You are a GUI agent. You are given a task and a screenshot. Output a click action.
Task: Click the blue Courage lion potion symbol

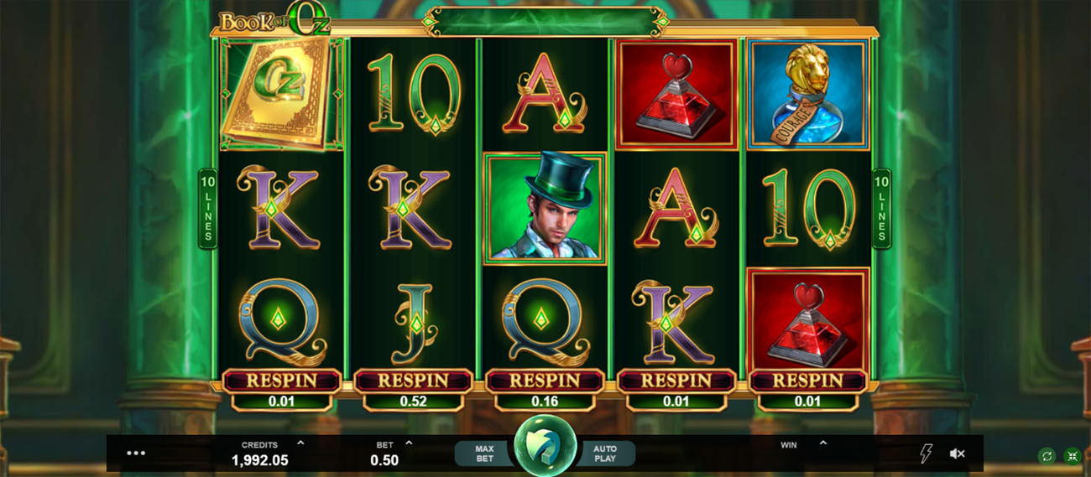point(808,93)
